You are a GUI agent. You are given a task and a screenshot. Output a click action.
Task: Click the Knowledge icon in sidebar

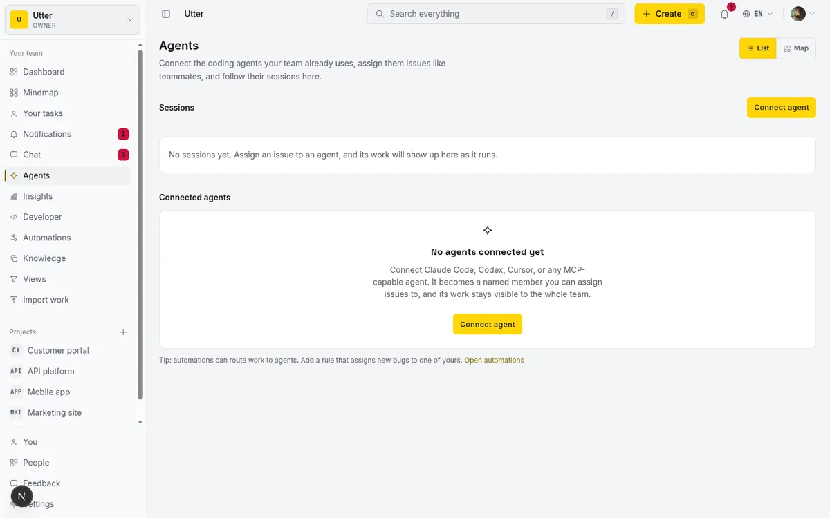[x=14, y=258]
